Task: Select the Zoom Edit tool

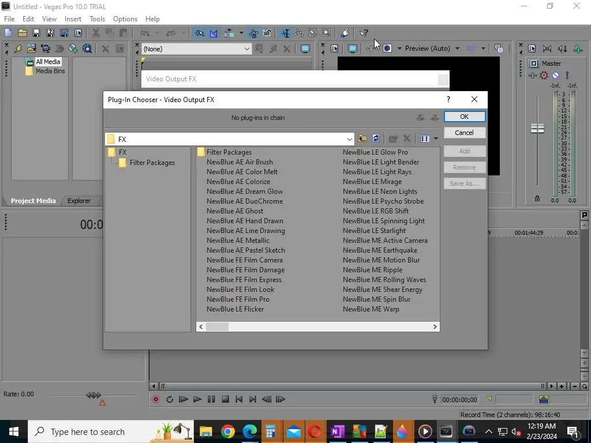Action: click(x=327, y=33)
